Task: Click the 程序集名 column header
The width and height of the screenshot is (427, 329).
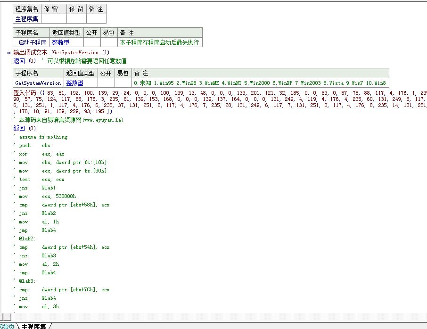Action: (x=27, y=9)
